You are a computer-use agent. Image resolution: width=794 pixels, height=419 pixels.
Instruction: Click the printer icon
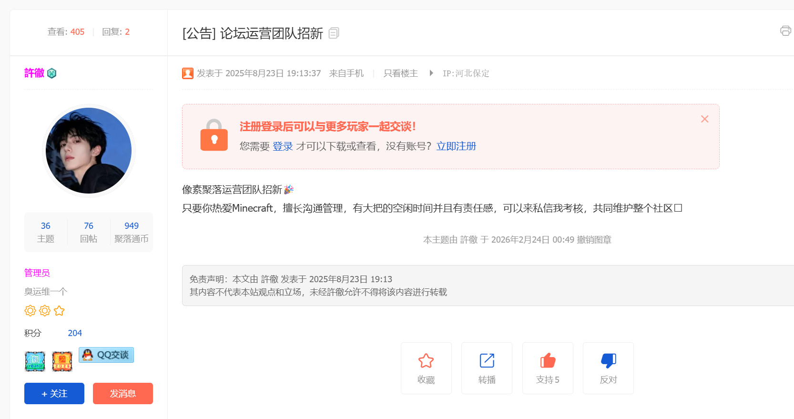785,31
